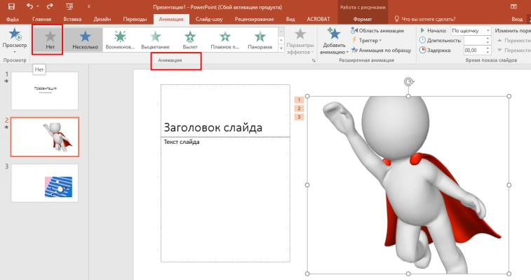
Task: Apply the Панорама animation effect
Action: click(x=260, y=39)
